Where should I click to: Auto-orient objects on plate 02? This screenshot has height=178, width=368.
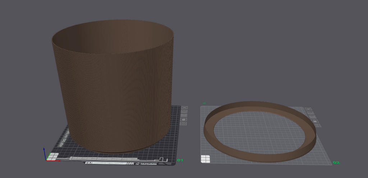pyautogui.click(x=310, y=113)
